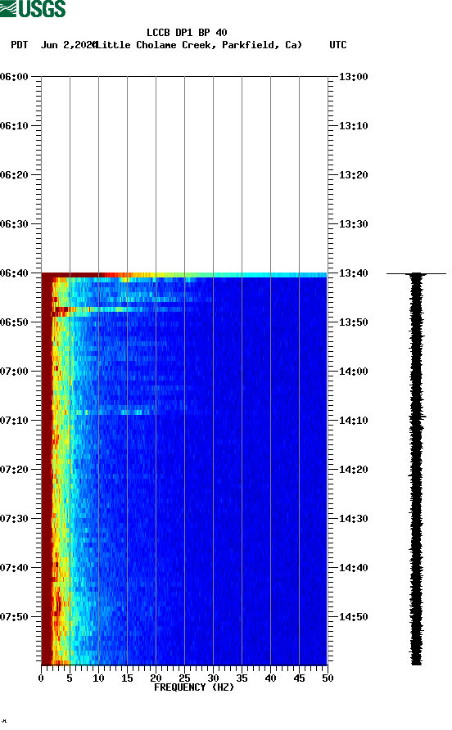
Task: Click the '14:20' UTC time label
Action: (354, 470)
